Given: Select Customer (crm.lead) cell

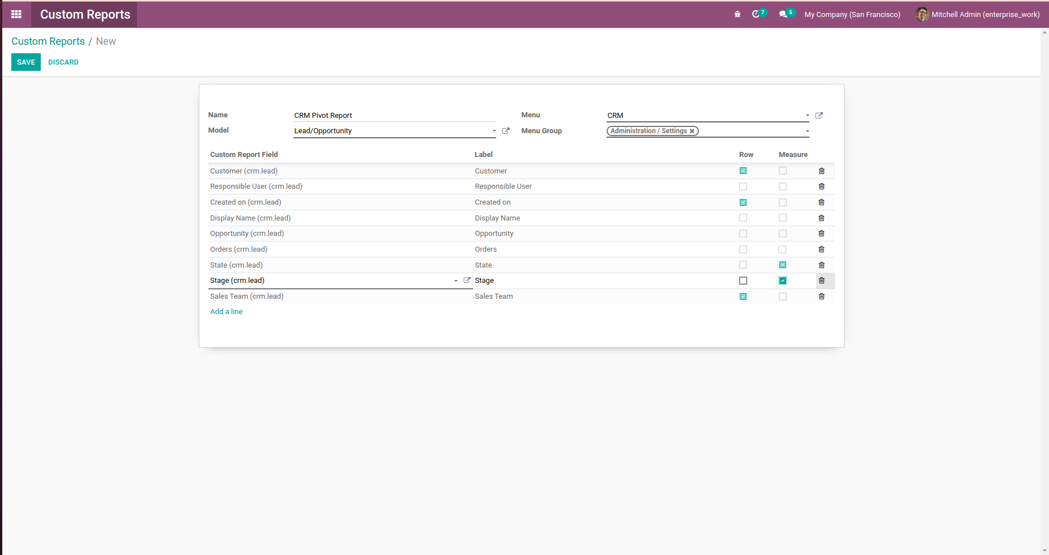Looking at the screenshot, I should click(x=340, y=171).
